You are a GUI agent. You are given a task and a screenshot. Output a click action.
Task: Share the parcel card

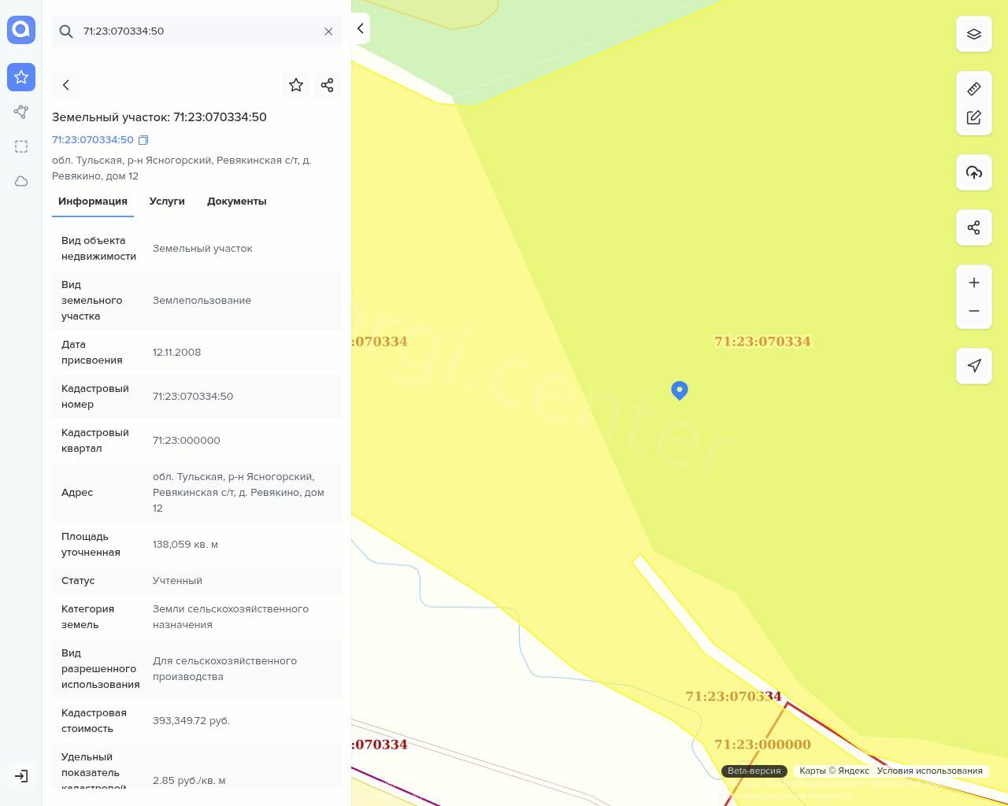click(x=328, y=85)
